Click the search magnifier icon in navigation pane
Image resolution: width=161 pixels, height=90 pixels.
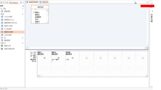[23, 6]
